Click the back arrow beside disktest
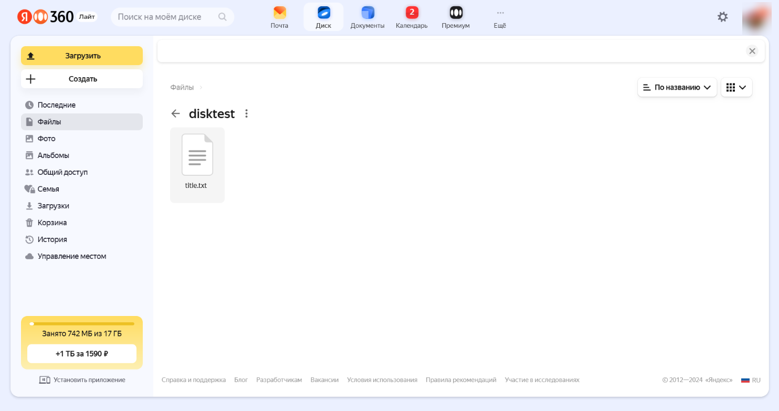 coord(176,113)
